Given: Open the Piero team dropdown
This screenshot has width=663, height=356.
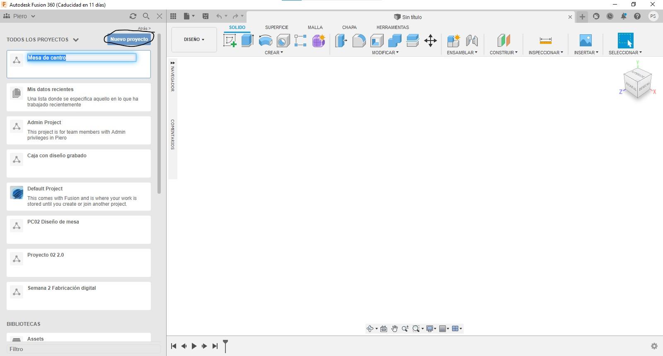Looking at the screenshot, I should click(19, 16).
